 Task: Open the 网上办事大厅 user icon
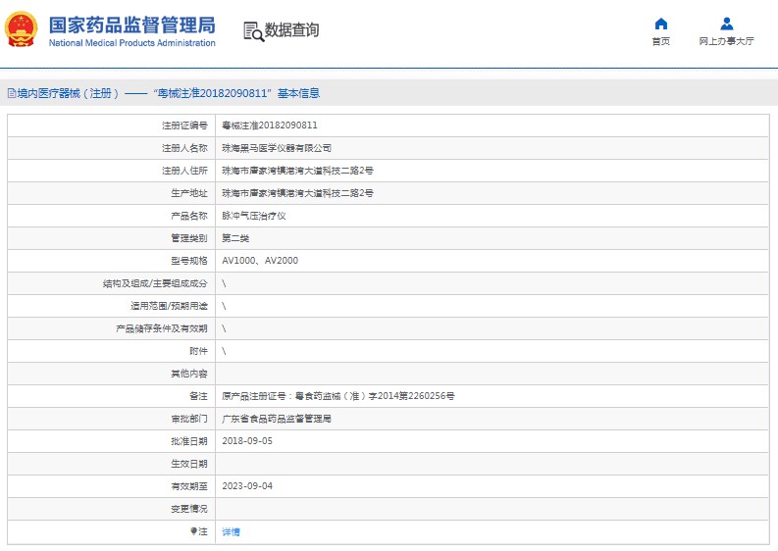(726, 24)
